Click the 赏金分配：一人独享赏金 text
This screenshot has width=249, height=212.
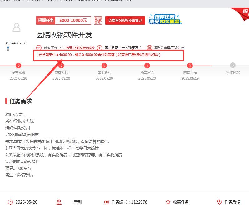tap(123, 48)
